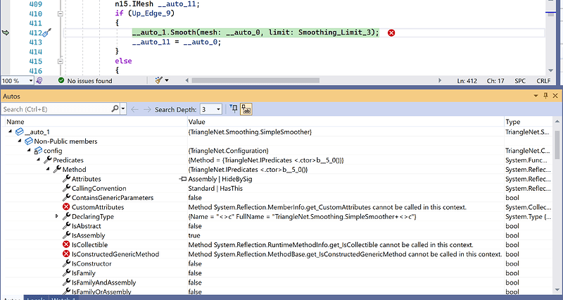Click the No issues found status
This screenshot has height=300, width=563.
90,81
